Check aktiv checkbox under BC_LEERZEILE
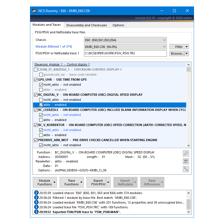The height and width of the screenshot is (224, 224). coord(41,120)
